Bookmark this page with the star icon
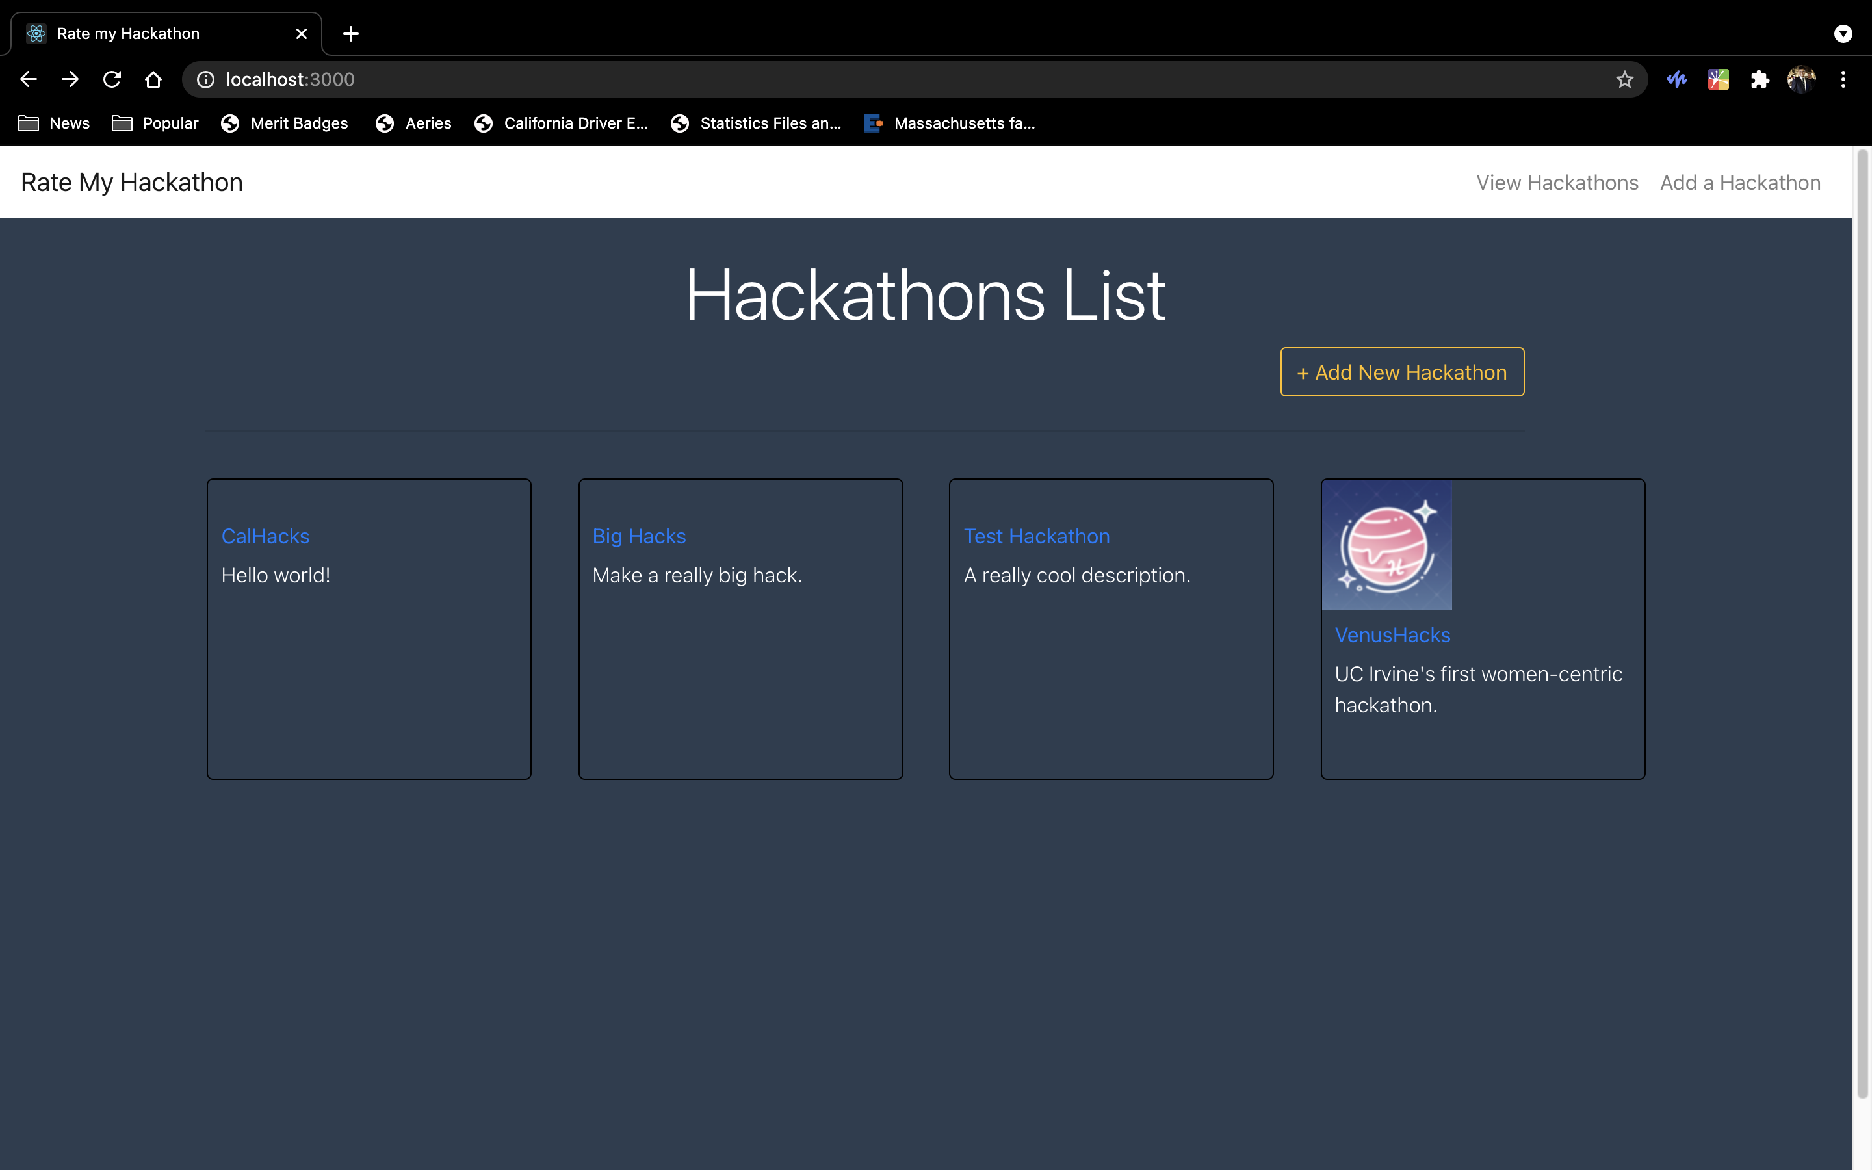Screen dimensions: 1872x1170 tap(1624, 79)
